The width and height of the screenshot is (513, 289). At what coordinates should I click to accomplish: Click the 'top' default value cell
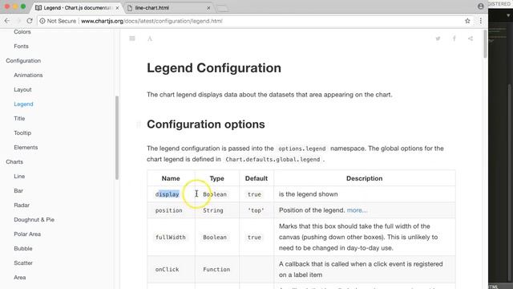(256, 210)
